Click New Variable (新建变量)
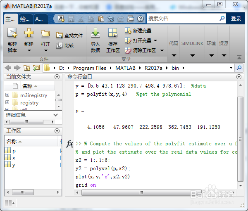 click(138, 31)
